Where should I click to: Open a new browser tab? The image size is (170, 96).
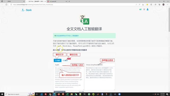69,1
